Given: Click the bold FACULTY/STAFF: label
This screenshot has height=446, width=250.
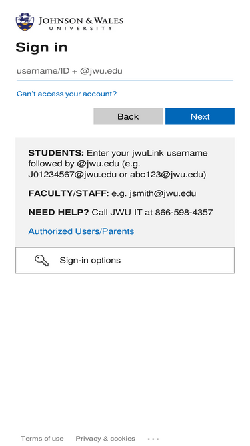Looking at the screenshot, I should 69,193.
